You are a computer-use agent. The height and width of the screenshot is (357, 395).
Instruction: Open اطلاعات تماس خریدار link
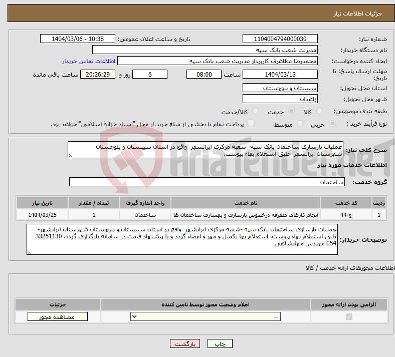coord(89,61)
